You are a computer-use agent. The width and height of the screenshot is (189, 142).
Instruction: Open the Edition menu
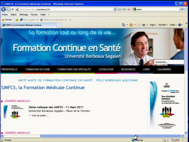click(13, 15)
